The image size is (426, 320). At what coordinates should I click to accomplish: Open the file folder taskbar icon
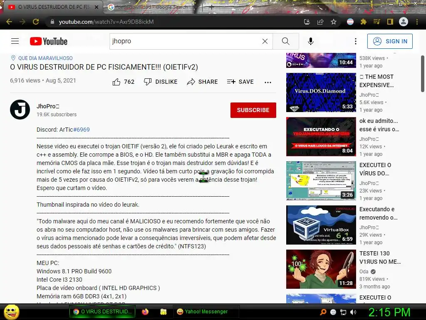(x=163, y=312)
